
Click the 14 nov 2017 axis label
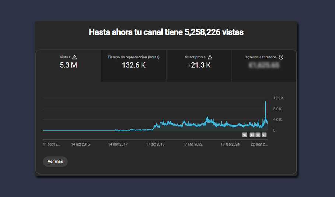pos(118,144)
